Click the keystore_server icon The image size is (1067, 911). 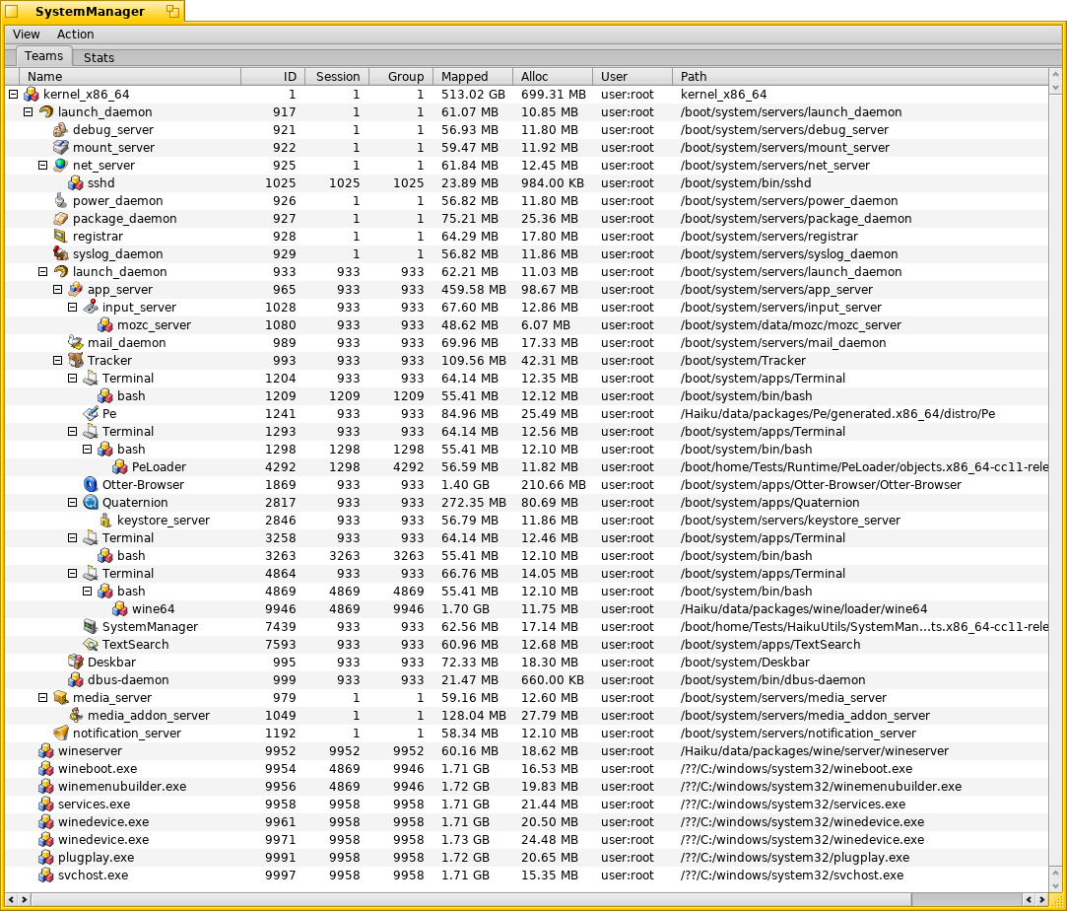click(x=104, y=521)
